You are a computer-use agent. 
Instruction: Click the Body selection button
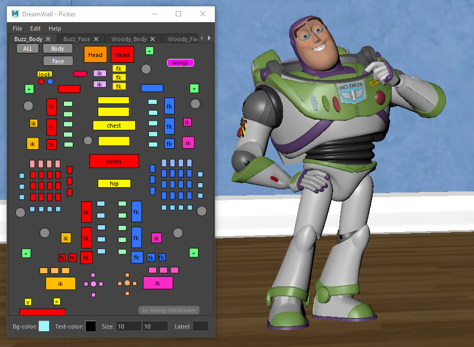coord(58,49)
